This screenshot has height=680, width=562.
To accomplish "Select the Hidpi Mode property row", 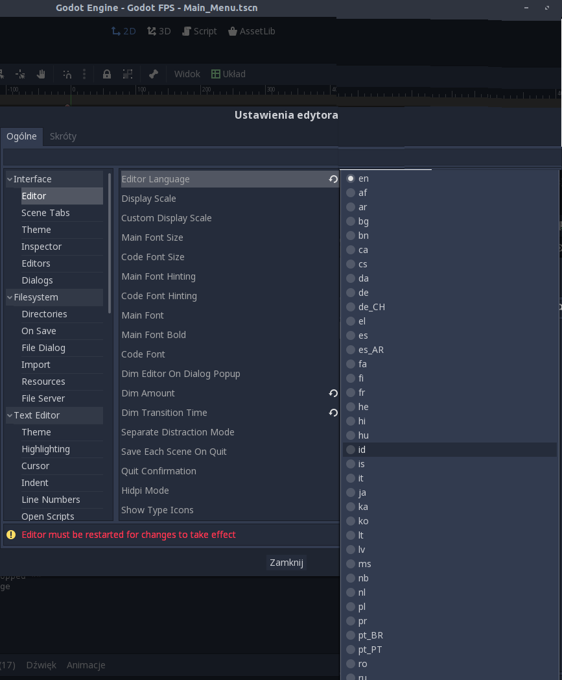I will (229, 491).
